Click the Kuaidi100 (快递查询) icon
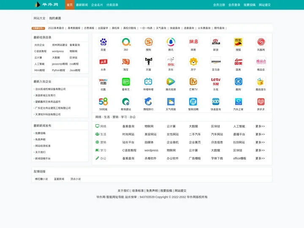Image resolution: width=304 pixels, height=228 pixels. tap(216, 101)
